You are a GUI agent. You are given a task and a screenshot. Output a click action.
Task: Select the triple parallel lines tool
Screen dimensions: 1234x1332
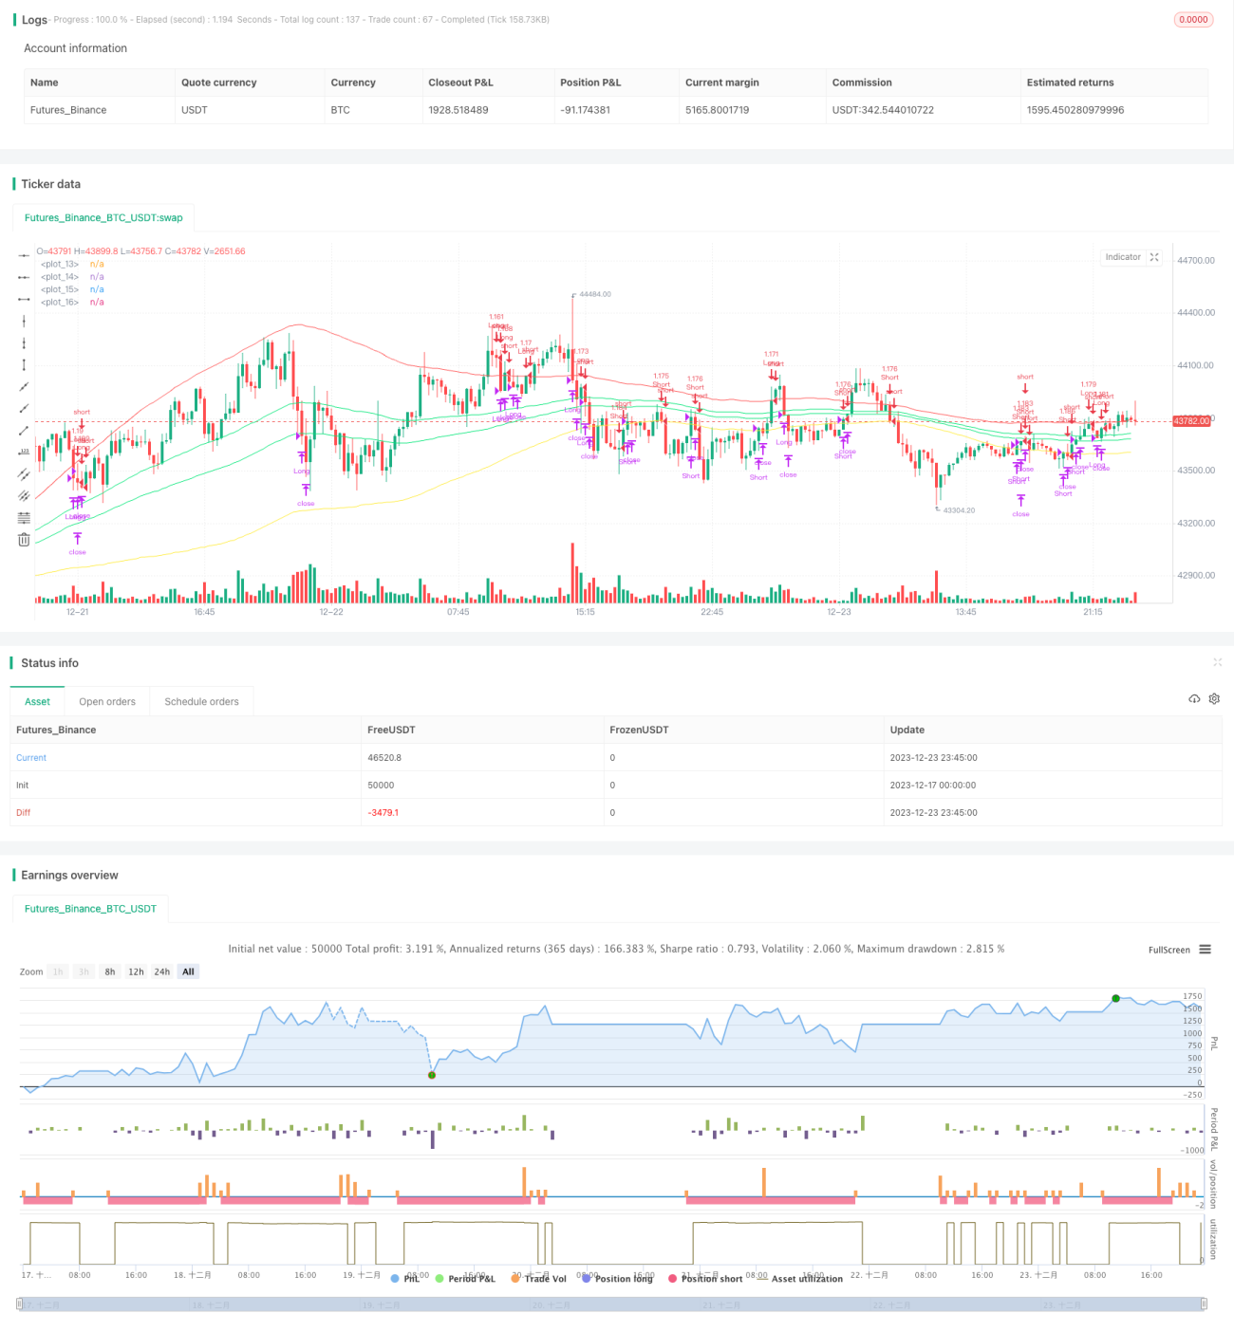tap(24, 495)
